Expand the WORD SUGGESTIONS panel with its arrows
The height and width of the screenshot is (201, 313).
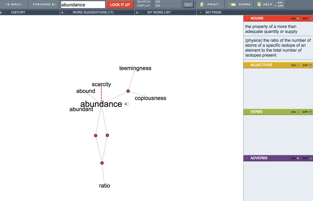tap(62, 12)
